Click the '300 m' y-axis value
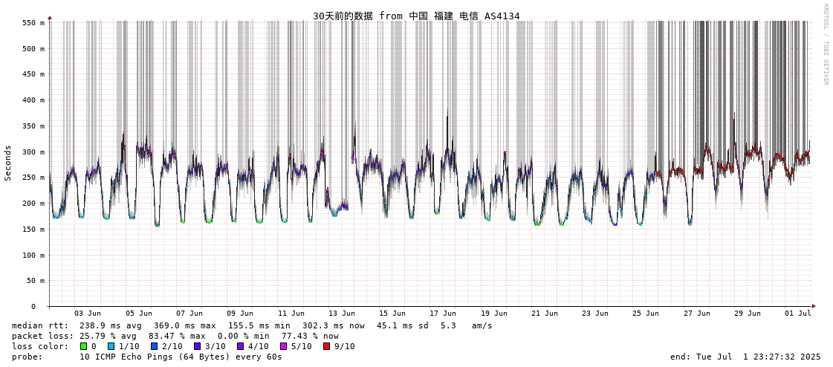Image resolution: width=833 pixels, height=367 pixels. click(33, 152)
